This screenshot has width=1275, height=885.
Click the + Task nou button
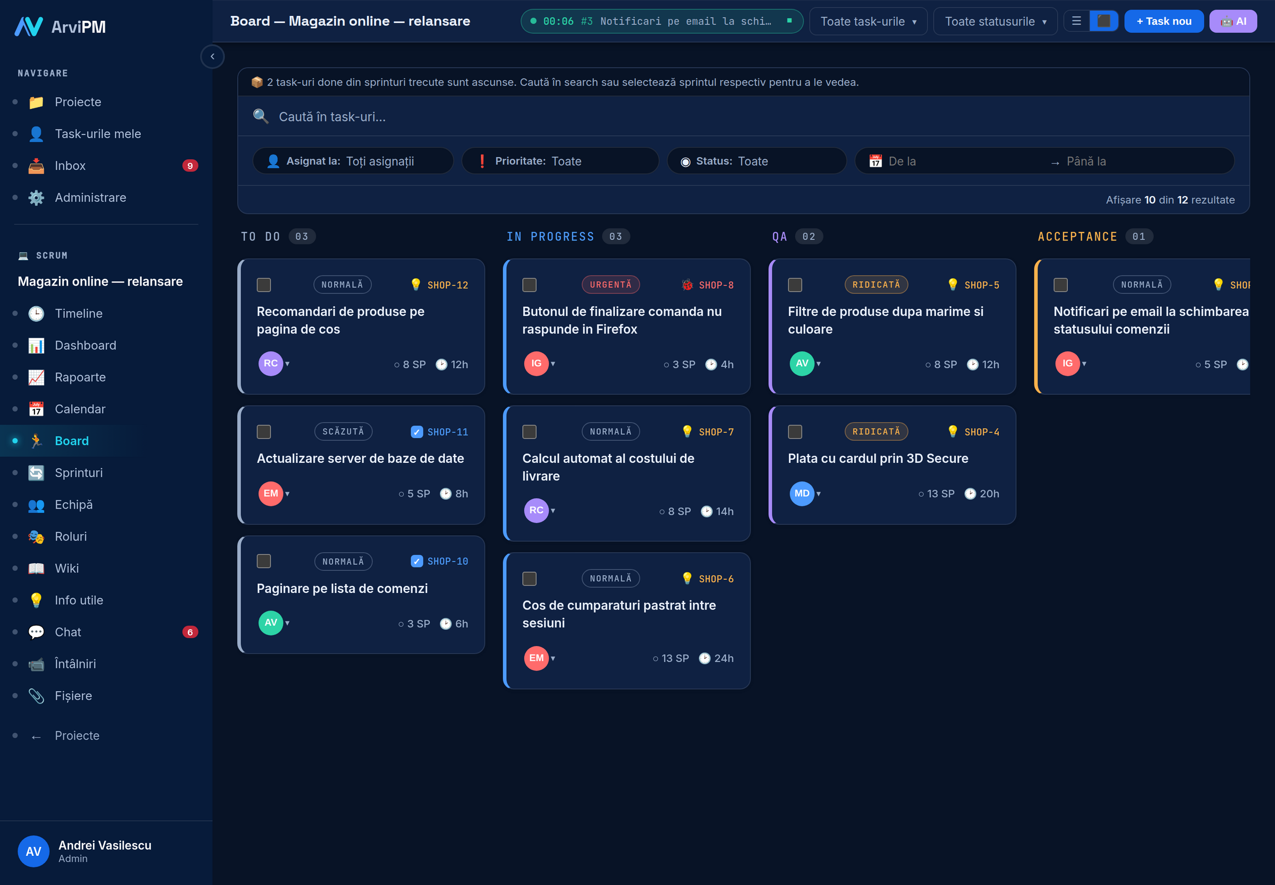coord(1163,21)
